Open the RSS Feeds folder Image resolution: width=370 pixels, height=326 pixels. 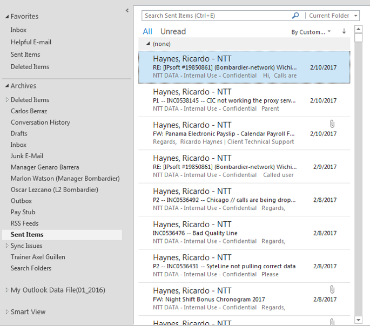coord(24,223)
